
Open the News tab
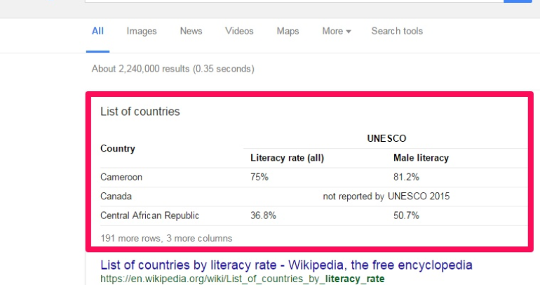[x=191, y=31]
